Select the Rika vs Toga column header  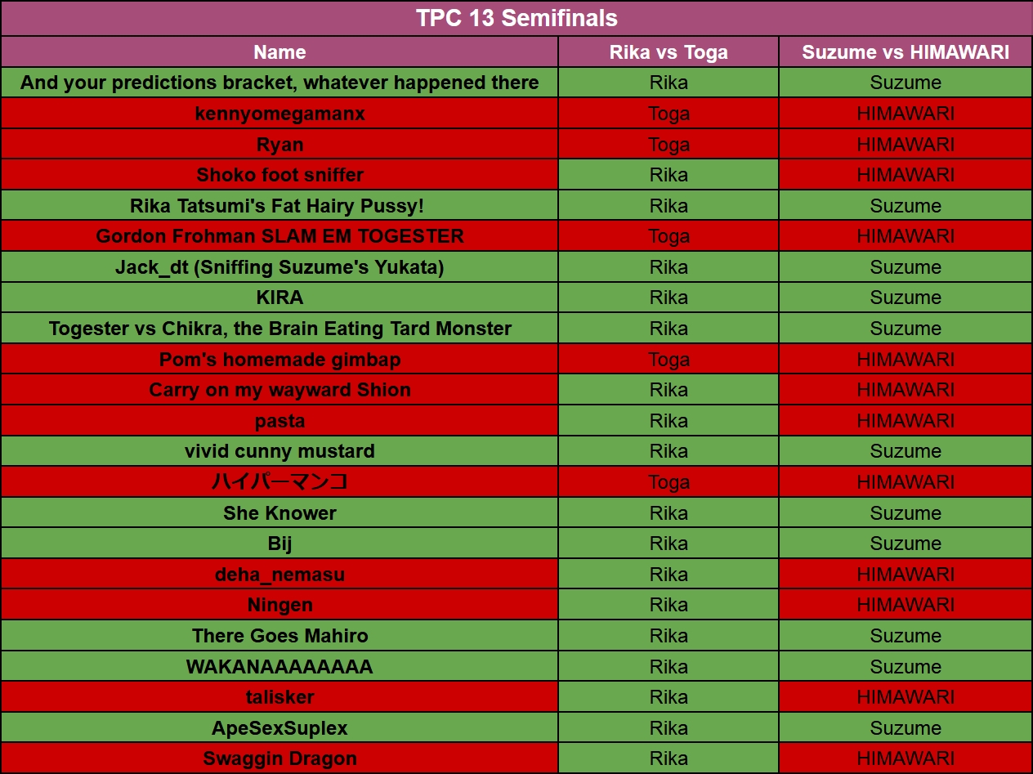[669, 52]
